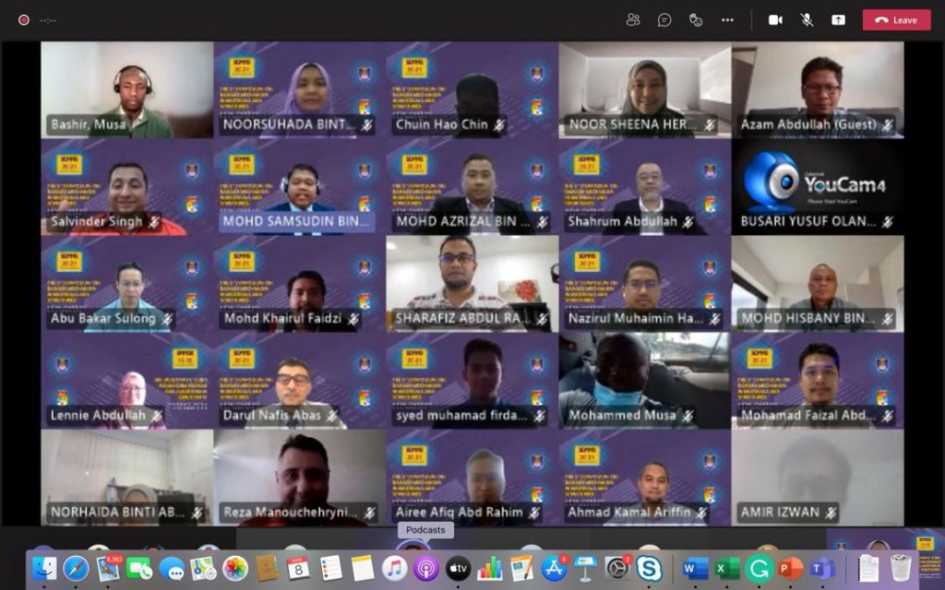This screenshot has width=945, height=590.
Task: Open PowerPoint from the dock
Action: point(790,569)
